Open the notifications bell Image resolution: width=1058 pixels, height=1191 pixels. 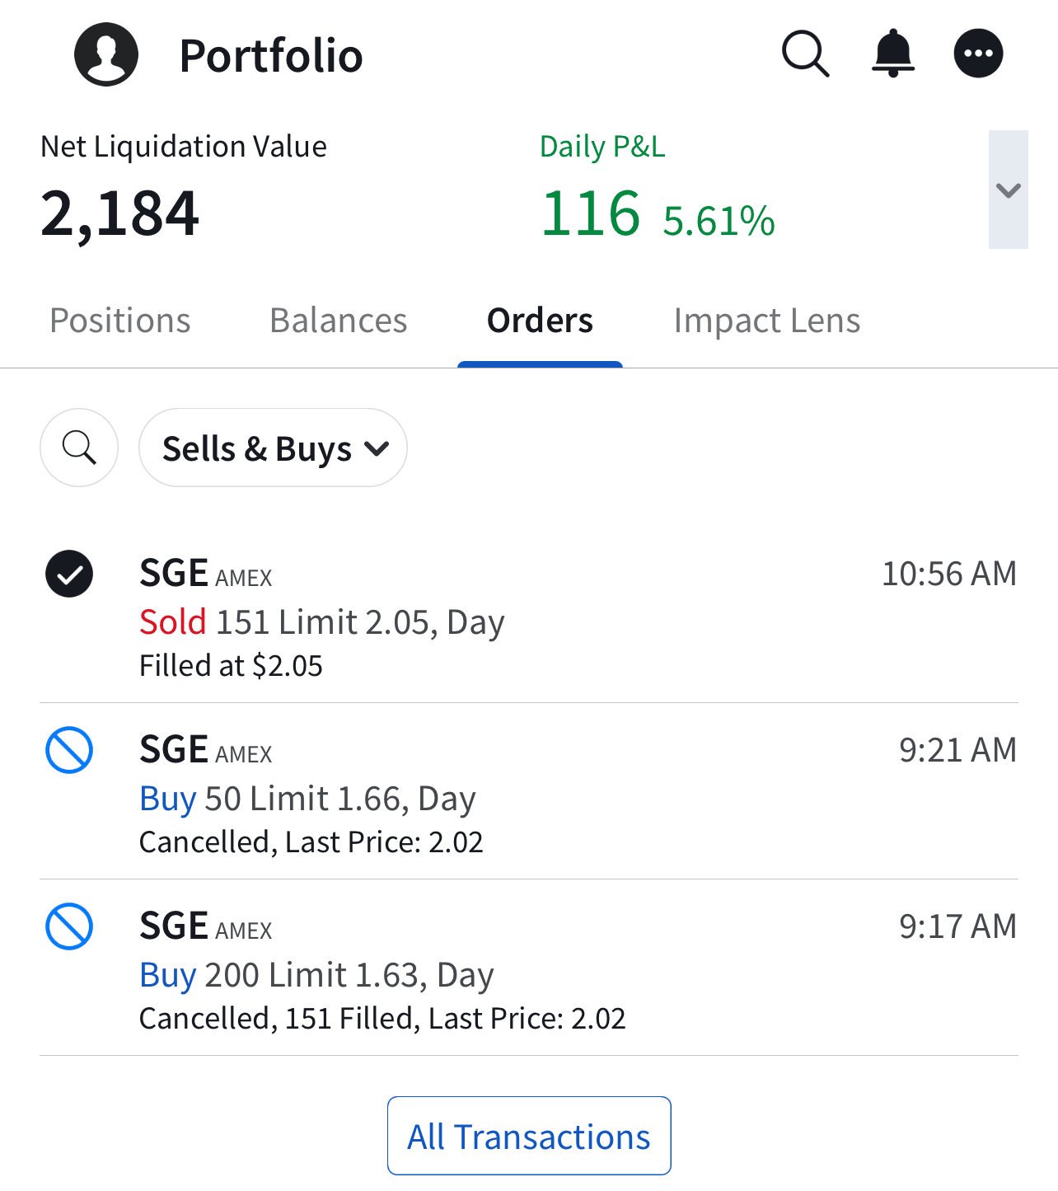pyautogui.click(x=893, y=54)
